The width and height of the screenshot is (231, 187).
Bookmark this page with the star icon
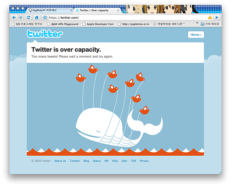pos(45,18)
